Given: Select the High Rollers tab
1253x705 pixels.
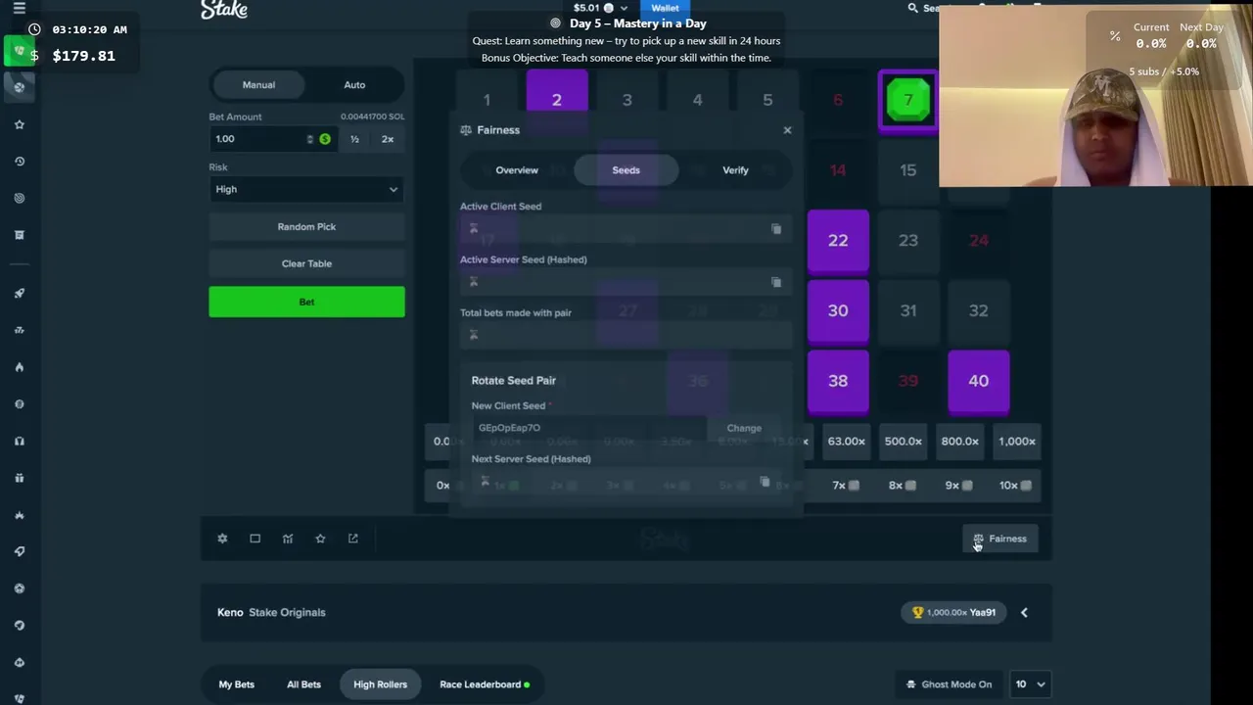Looking at the screenshot, I should tap(380, 684).
